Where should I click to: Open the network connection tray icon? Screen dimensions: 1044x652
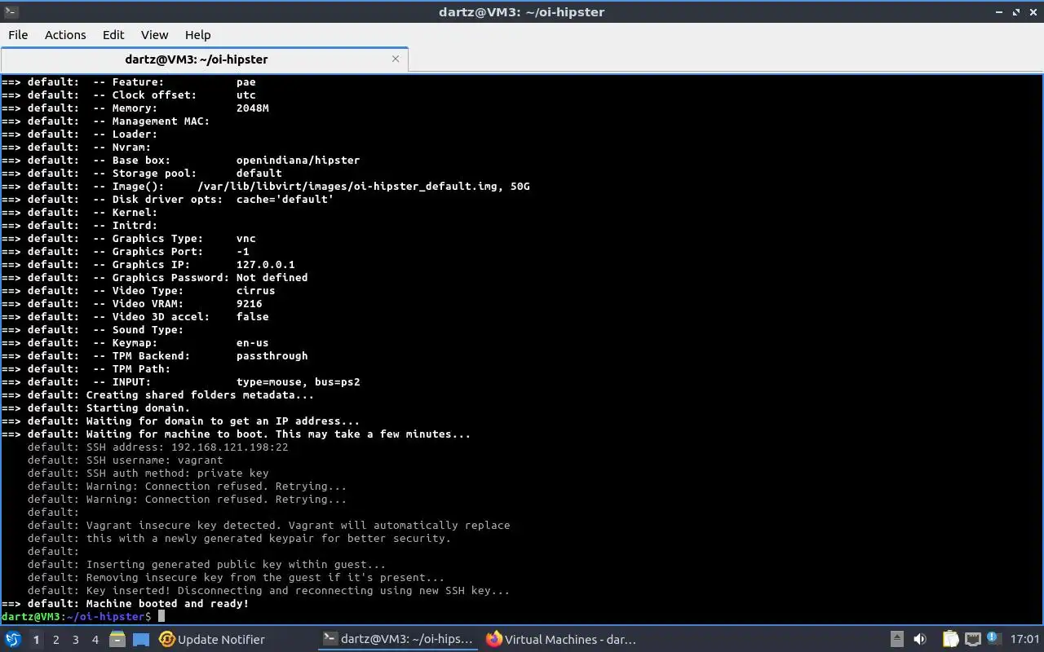(x=972, y=640)
